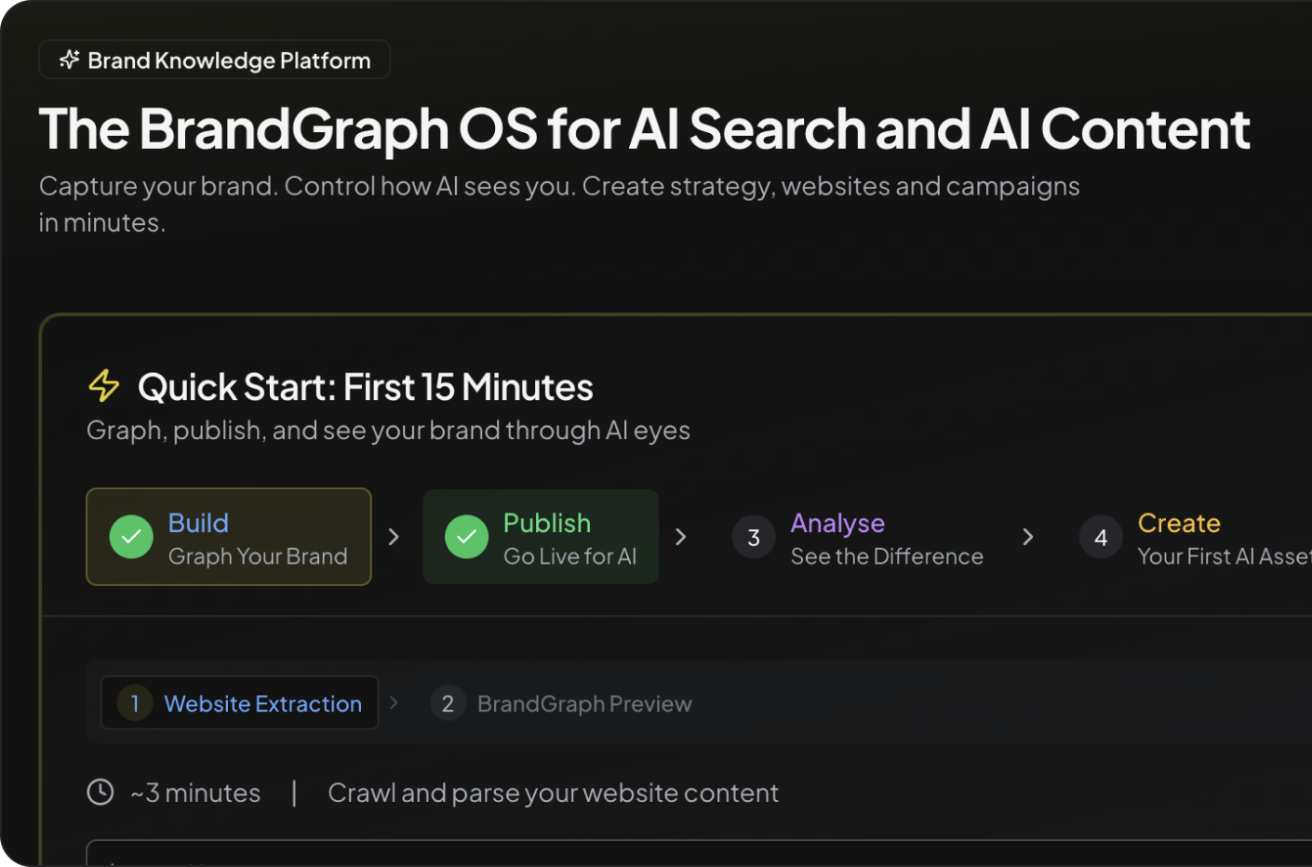Click the number 1 badge on Website Extraction
Image resolution: width=1312 pixels, height=867 pixels.
(x=135, y=703)
